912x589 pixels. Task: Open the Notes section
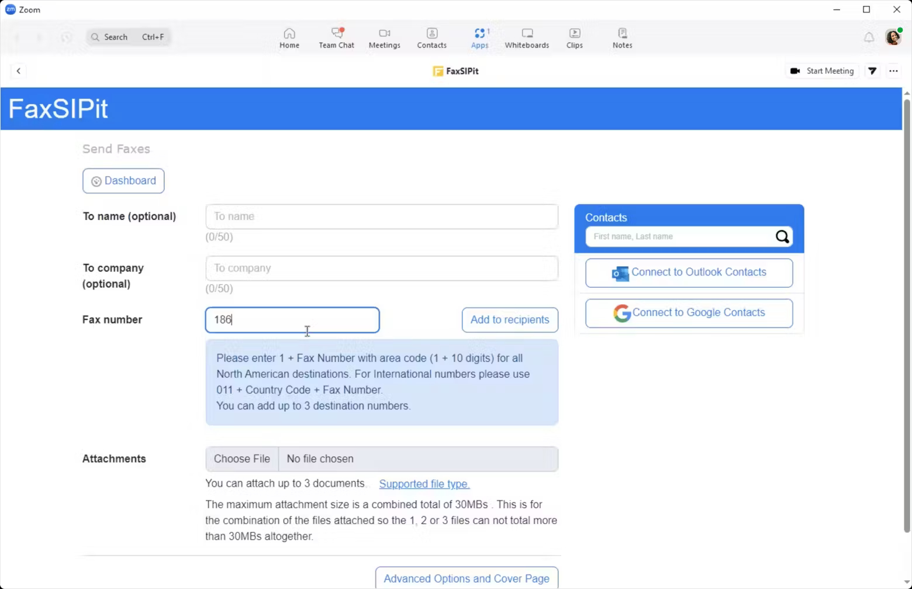tap(622, 38)
